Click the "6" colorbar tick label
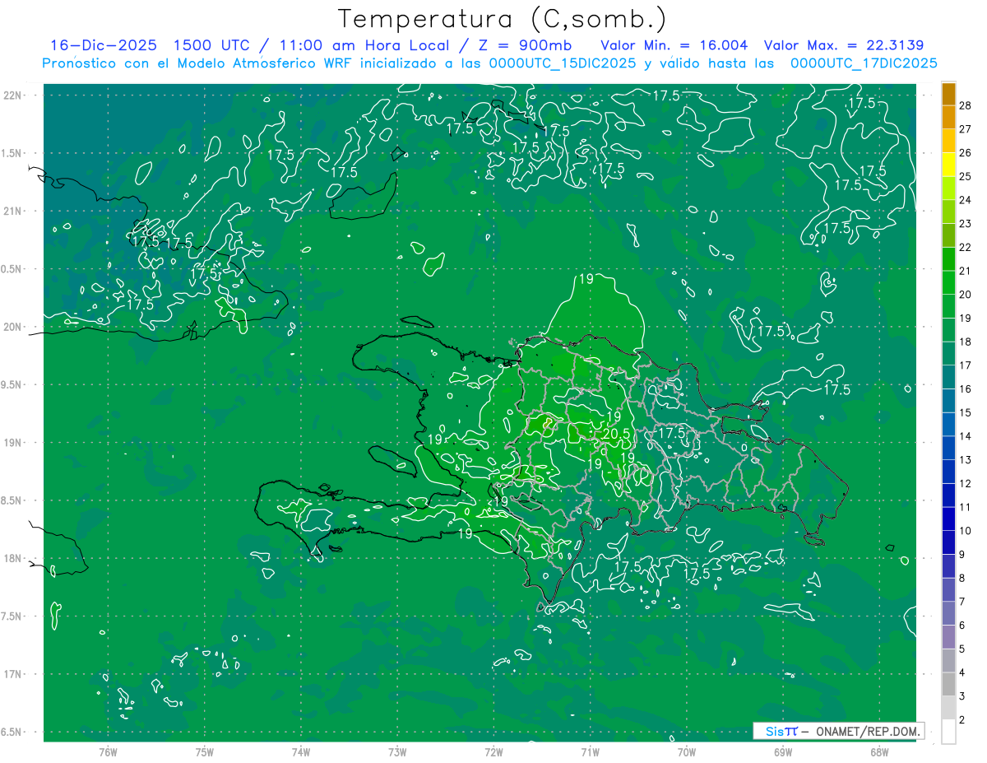 click(x=963, y=626)
